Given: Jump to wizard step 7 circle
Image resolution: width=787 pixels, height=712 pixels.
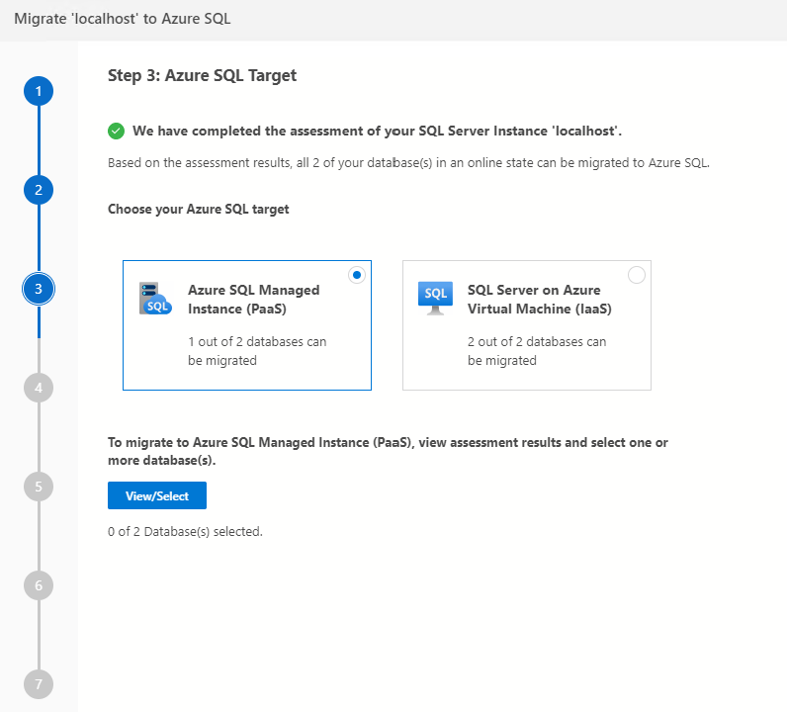Looking at the screenshot, I should [x=39, y=684].
